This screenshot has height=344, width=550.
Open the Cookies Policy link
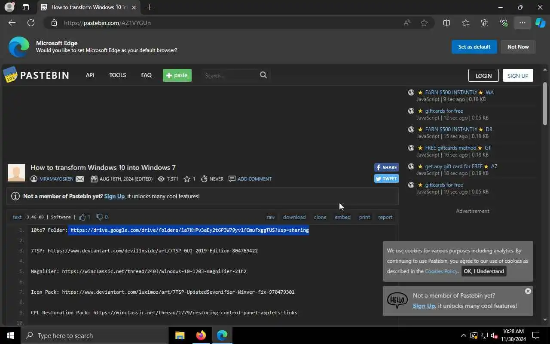[x=441, y=271]
